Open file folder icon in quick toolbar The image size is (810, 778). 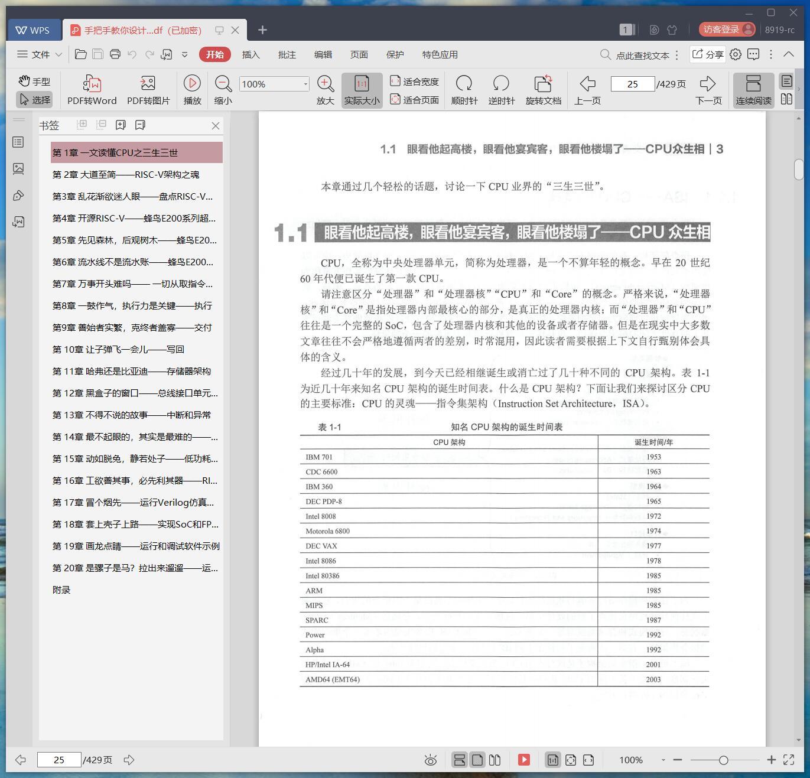coord(81,54)
